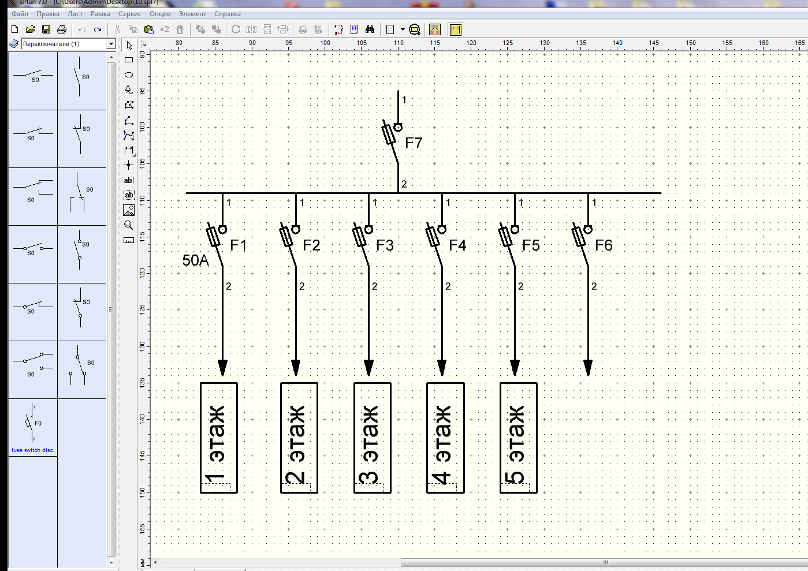Activate the insert image tool
The width and height of the screenshot is (808, 571).
[129, 211]
